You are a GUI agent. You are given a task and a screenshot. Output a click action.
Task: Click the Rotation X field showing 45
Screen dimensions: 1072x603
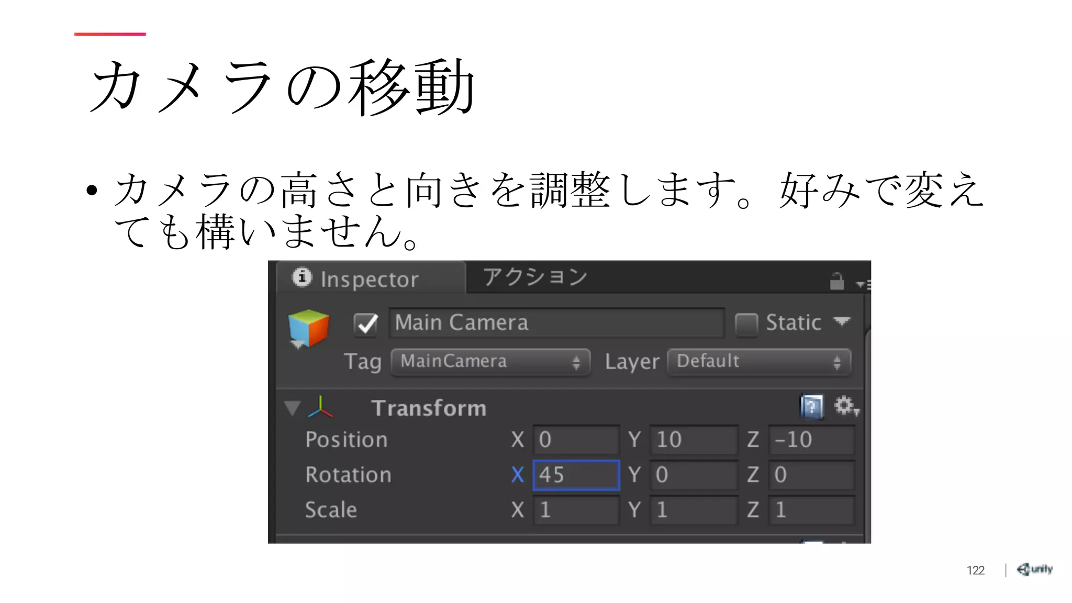point(576,475)
